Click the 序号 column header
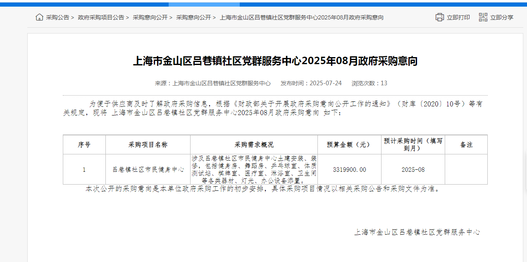527x262 pixels. pyautogui.click(x=84, y=145)
